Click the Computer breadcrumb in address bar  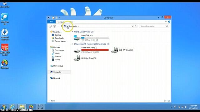73,26
